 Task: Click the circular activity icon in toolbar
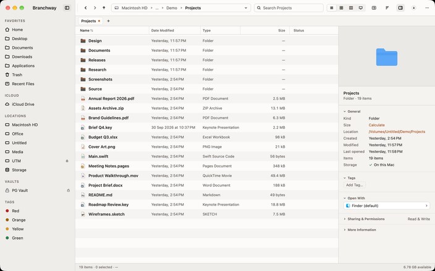413,8
